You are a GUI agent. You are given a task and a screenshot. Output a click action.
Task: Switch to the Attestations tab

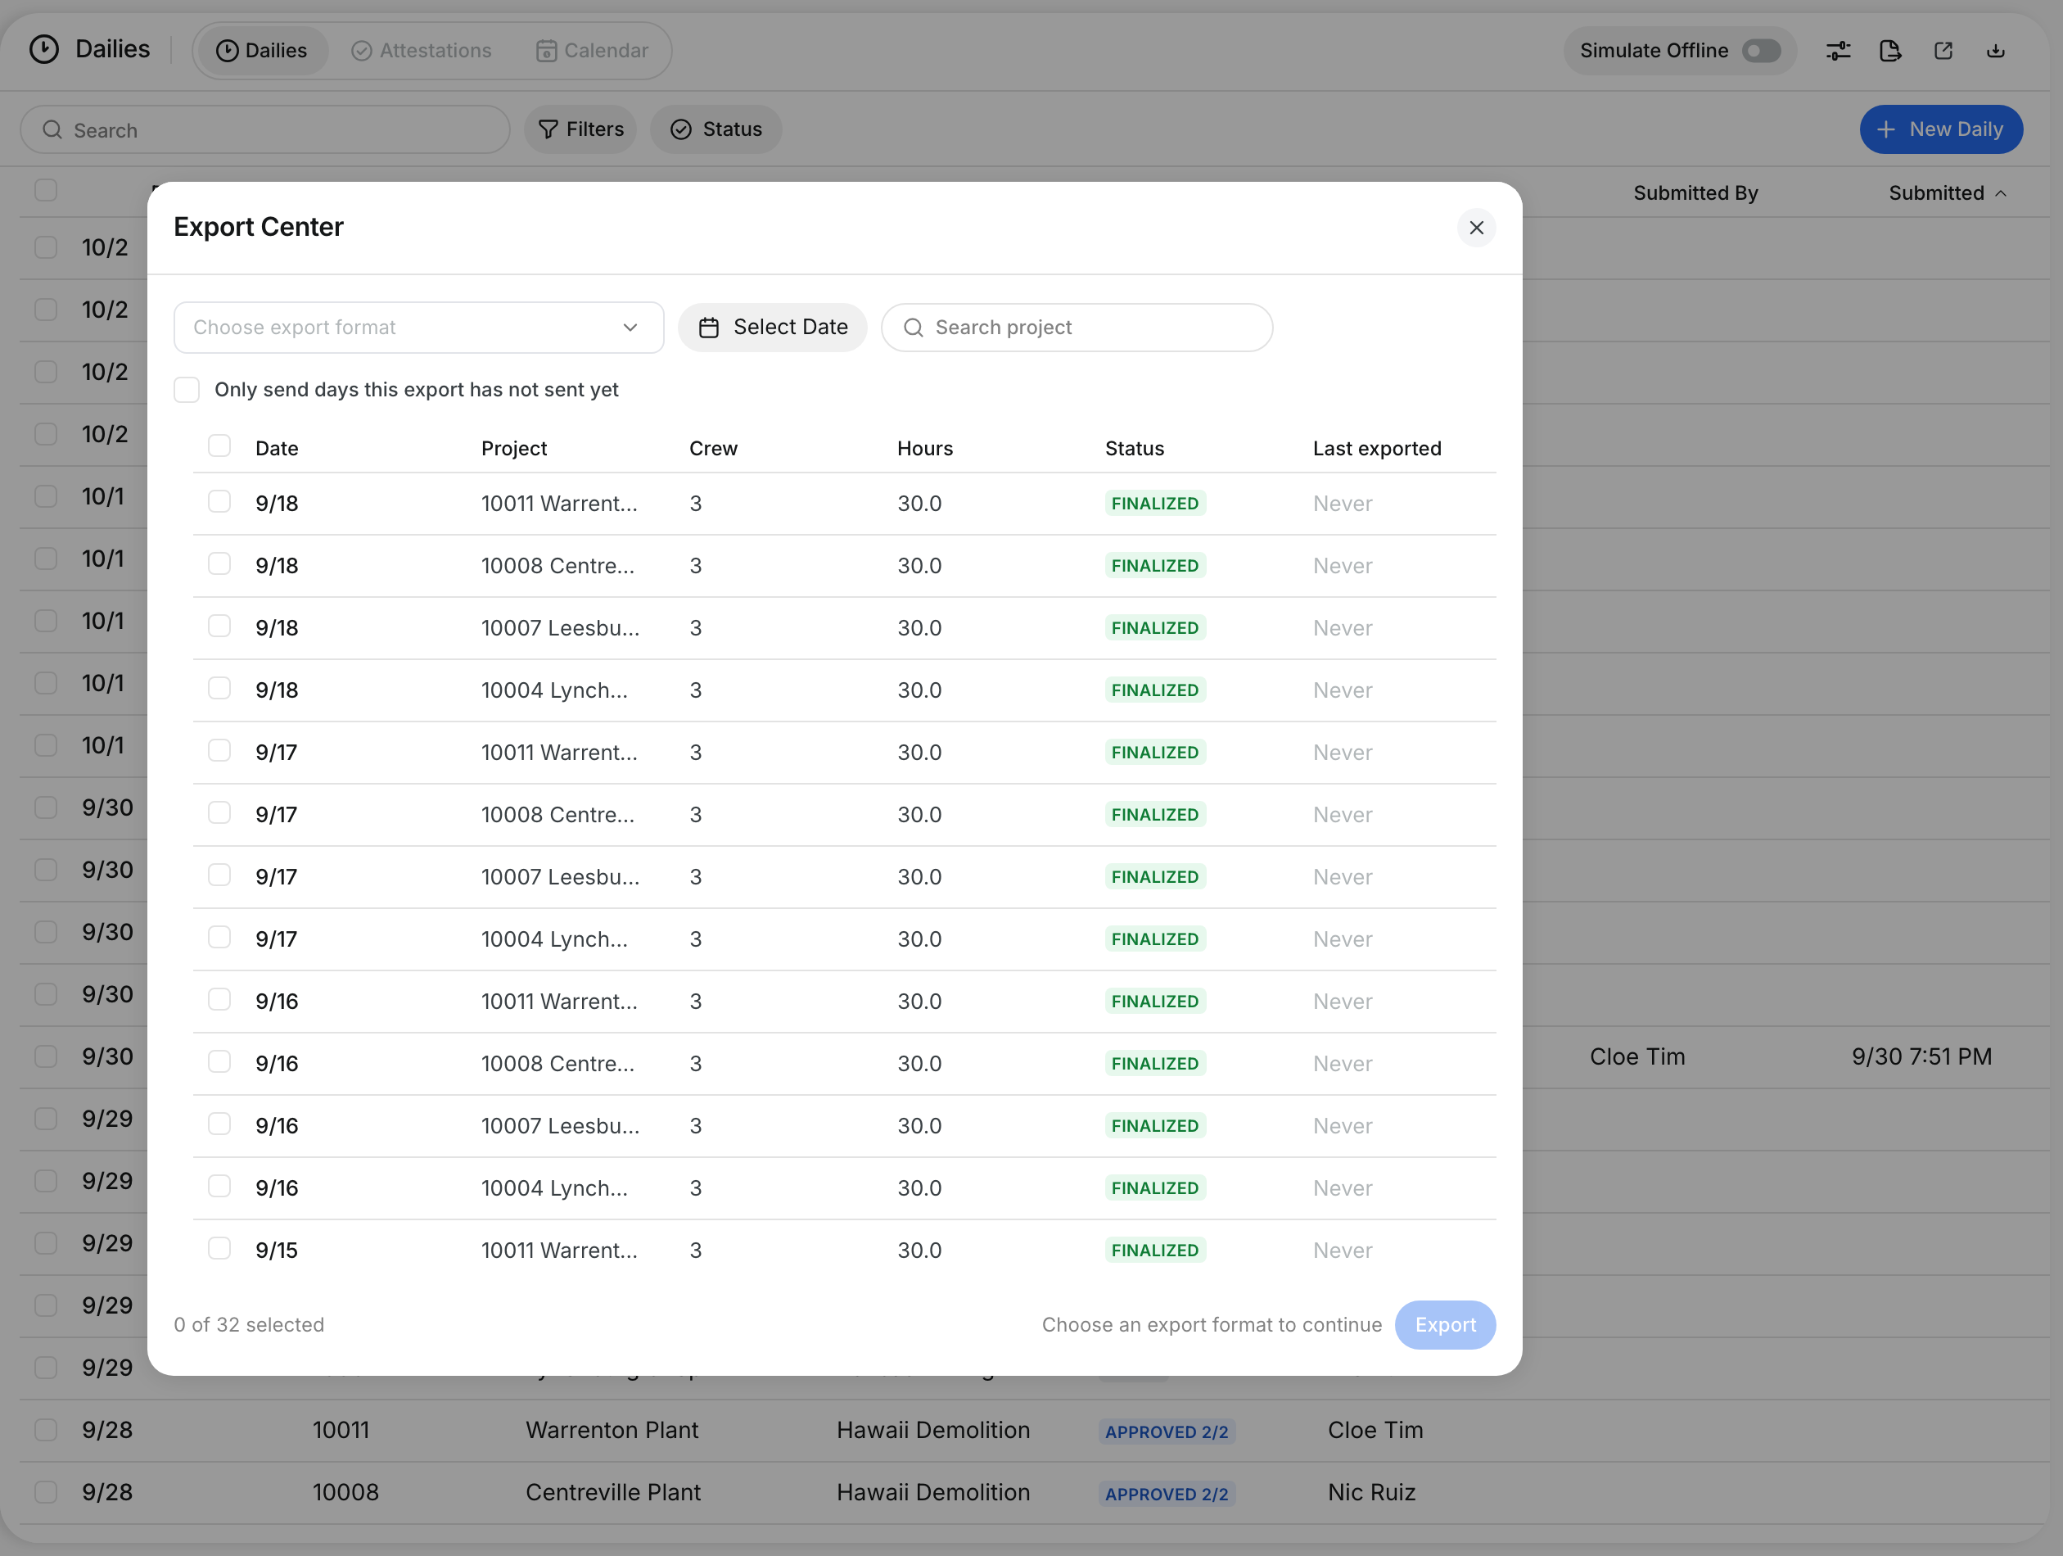coord(422,51)
